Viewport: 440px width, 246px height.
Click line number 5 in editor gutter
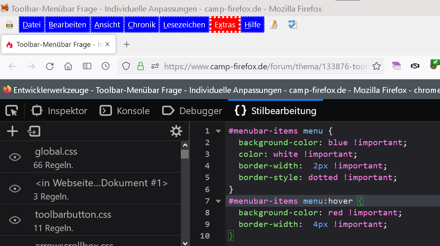[x=207, y=178]
